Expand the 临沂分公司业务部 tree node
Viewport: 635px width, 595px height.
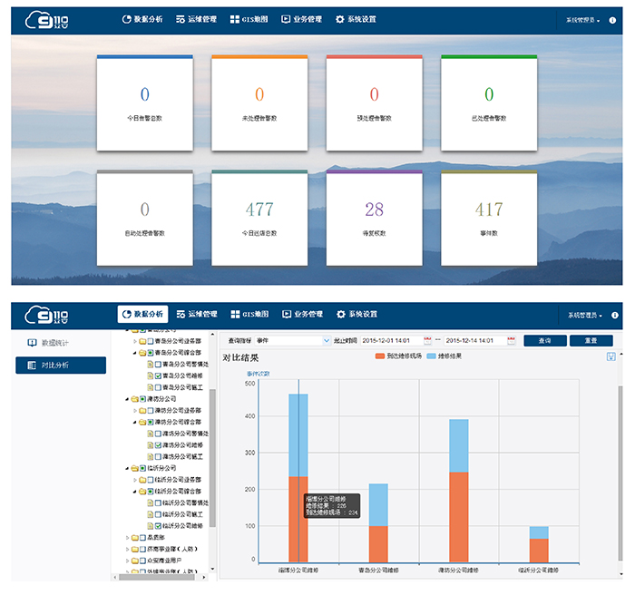[135, 480]
